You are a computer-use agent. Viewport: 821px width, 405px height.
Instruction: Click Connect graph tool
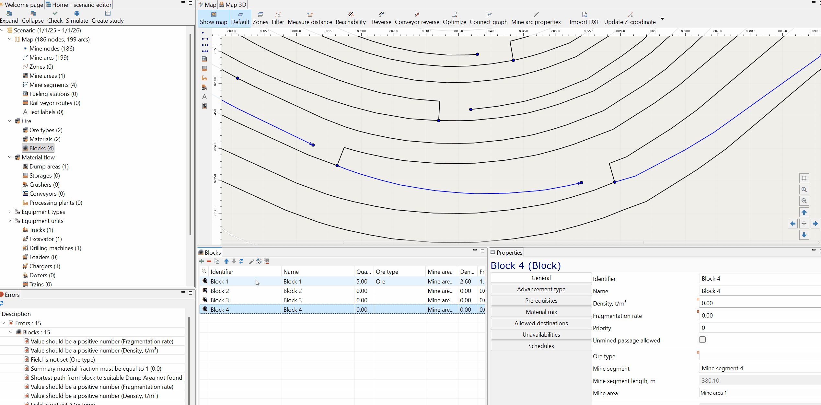pyautogui.click(x=489, y=18)
